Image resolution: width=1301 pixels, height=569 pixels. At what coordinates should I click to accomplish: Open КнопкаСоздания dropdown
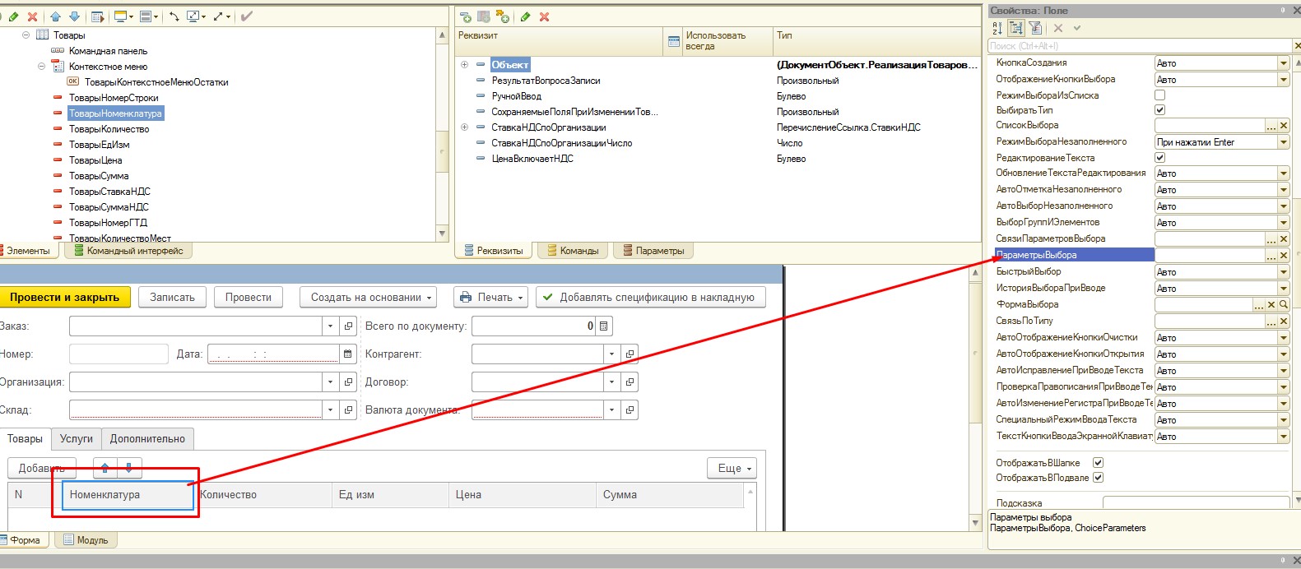pos(1283,63)
